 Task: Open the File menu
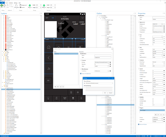2,3
